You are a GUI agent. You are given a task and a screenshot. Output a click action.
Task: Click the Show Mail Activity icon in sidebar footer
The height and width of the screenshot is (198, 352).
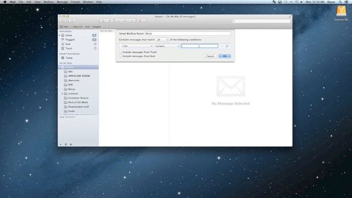click(x=66, y=144)
